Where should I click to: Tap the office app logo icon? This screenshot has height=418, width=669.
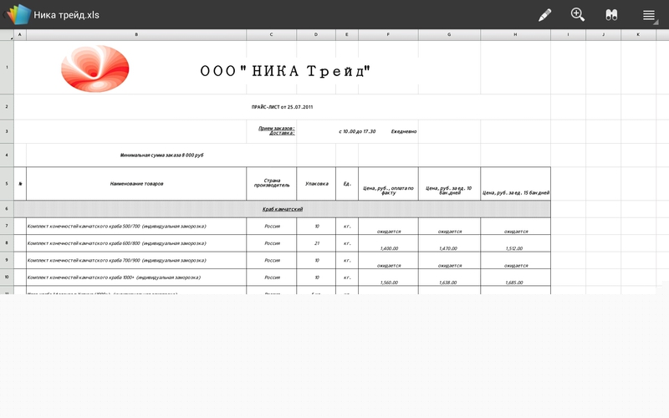pos(18,14)
